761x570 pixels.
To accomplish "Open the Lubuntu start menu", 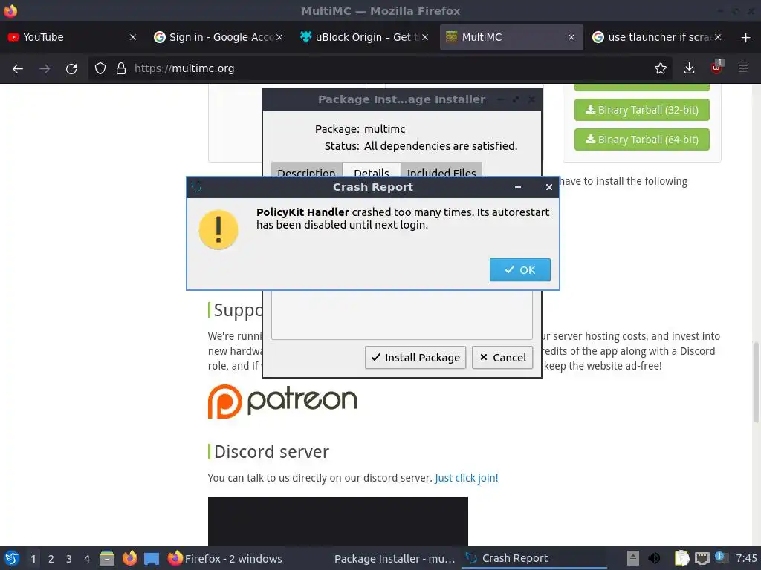I will (12, 559).
